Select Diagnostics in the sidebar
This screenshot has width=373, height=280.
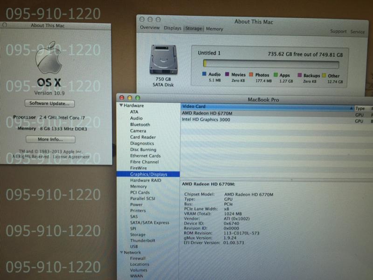point(142,143)
